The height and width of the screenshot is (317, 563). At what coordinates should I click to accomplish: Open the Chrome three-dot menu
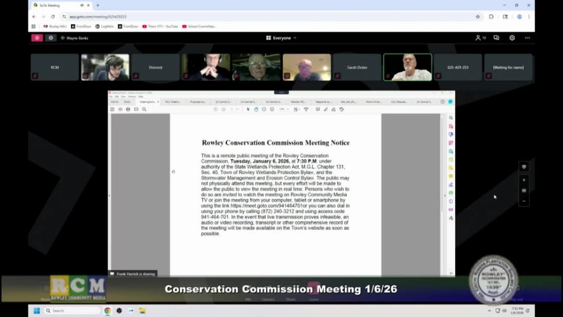[529, 16]
